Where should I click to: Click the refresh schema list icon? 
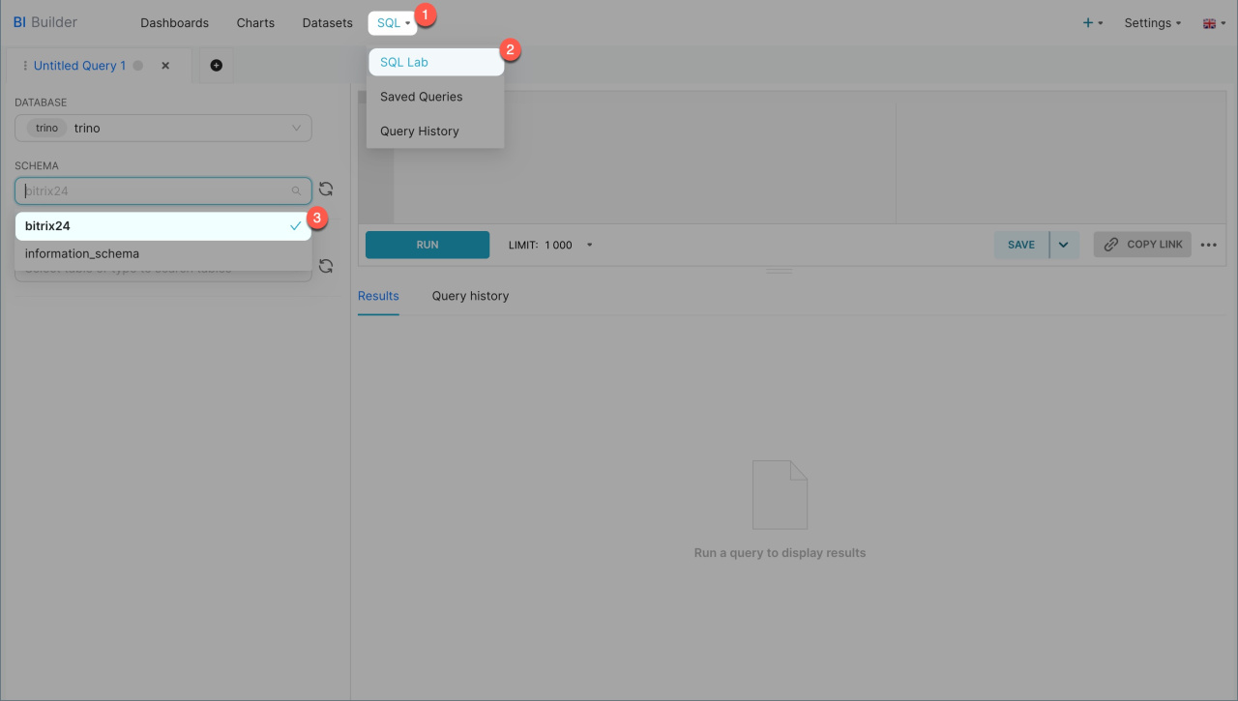(x=326, y=190)
